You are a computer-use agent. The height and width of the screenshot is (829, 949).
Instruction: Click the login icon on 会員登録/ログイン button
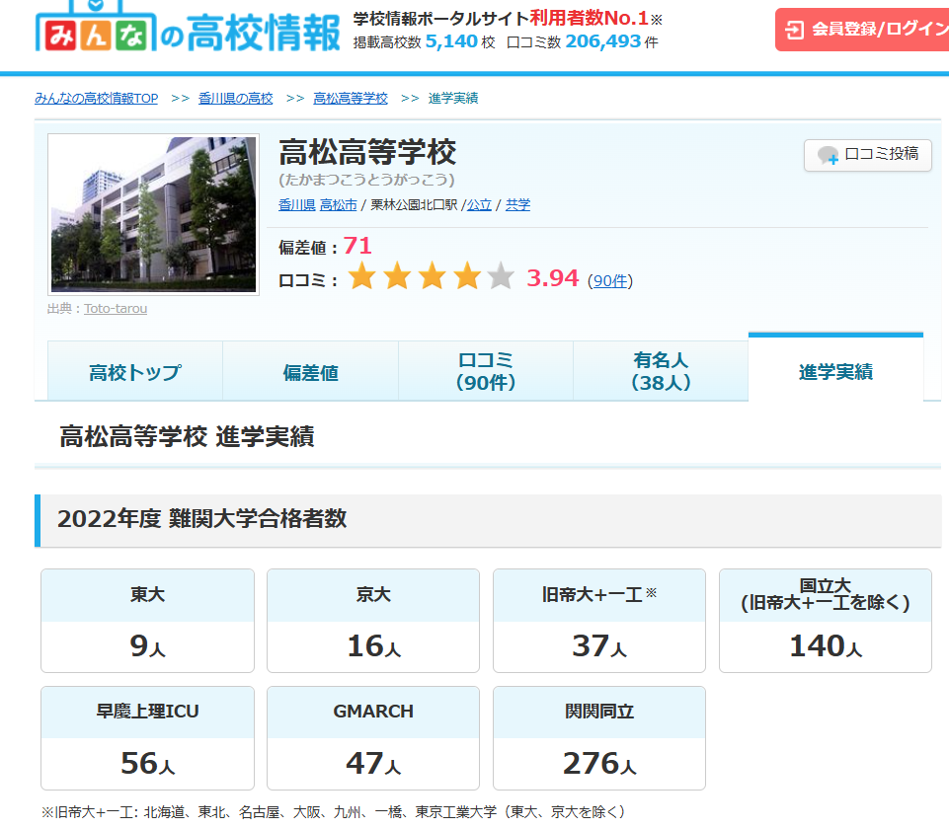click(x=794, y=30)
